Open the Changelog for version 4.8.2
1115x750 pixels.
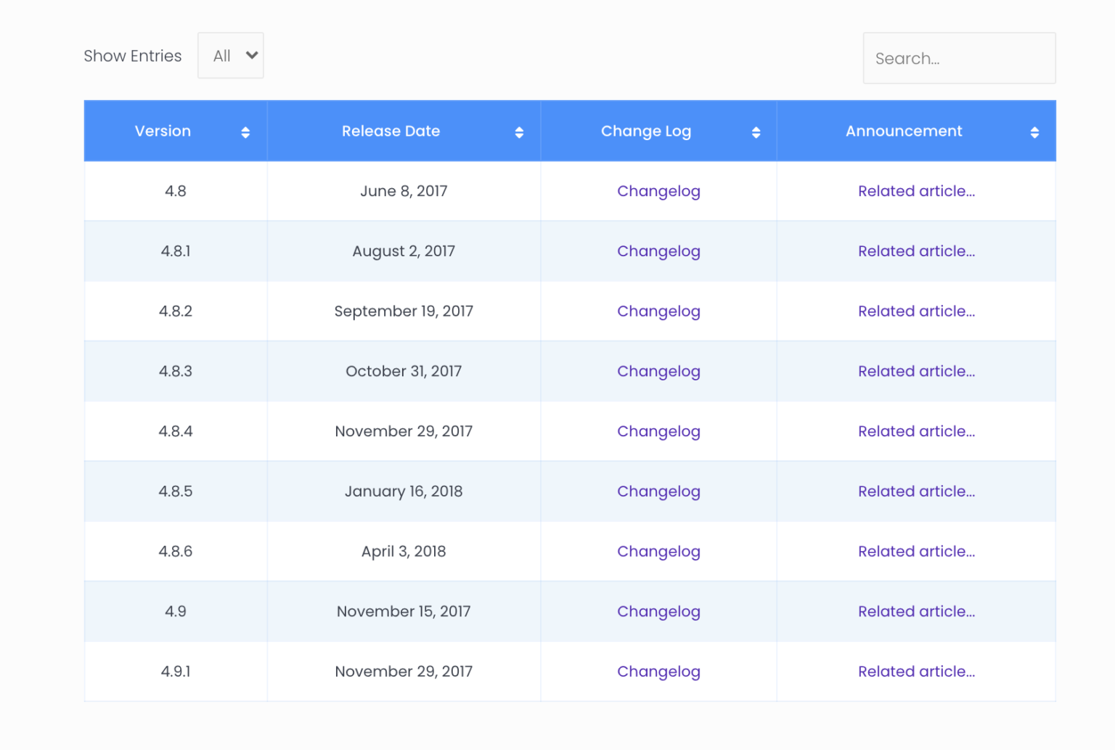tap(658, 311)
